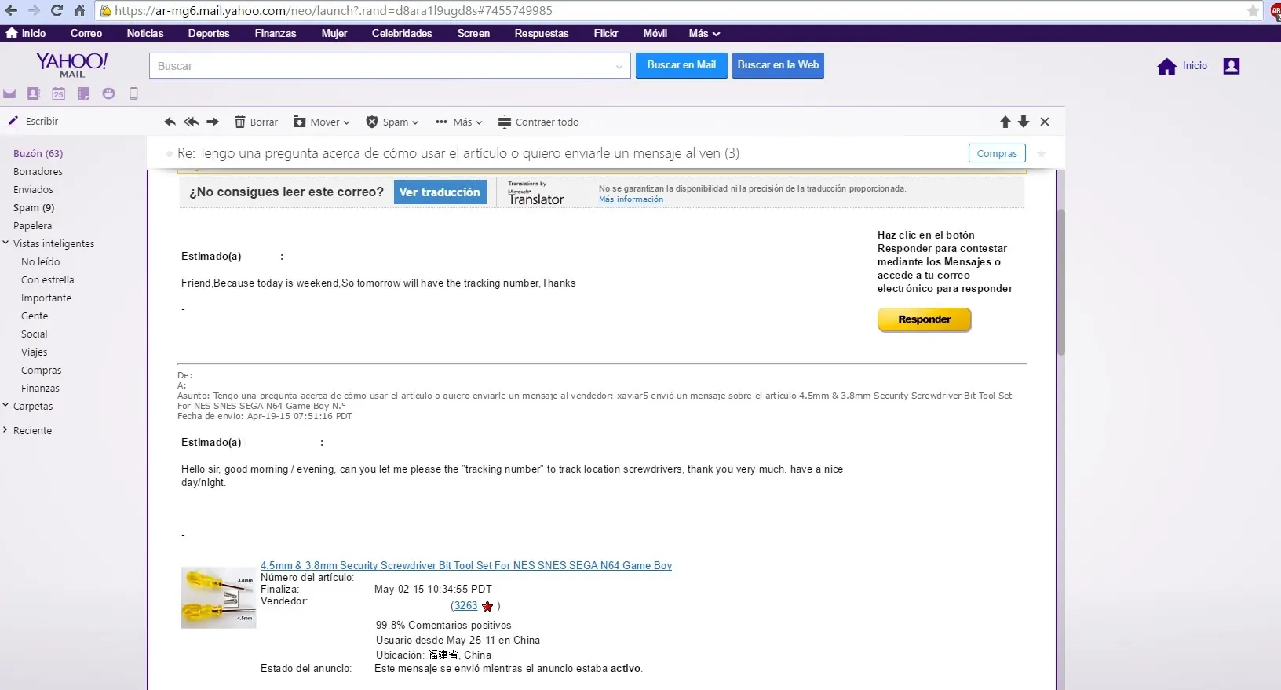Open the mail envelope icon under the logo
The image size is (1281, 690).
9,93
